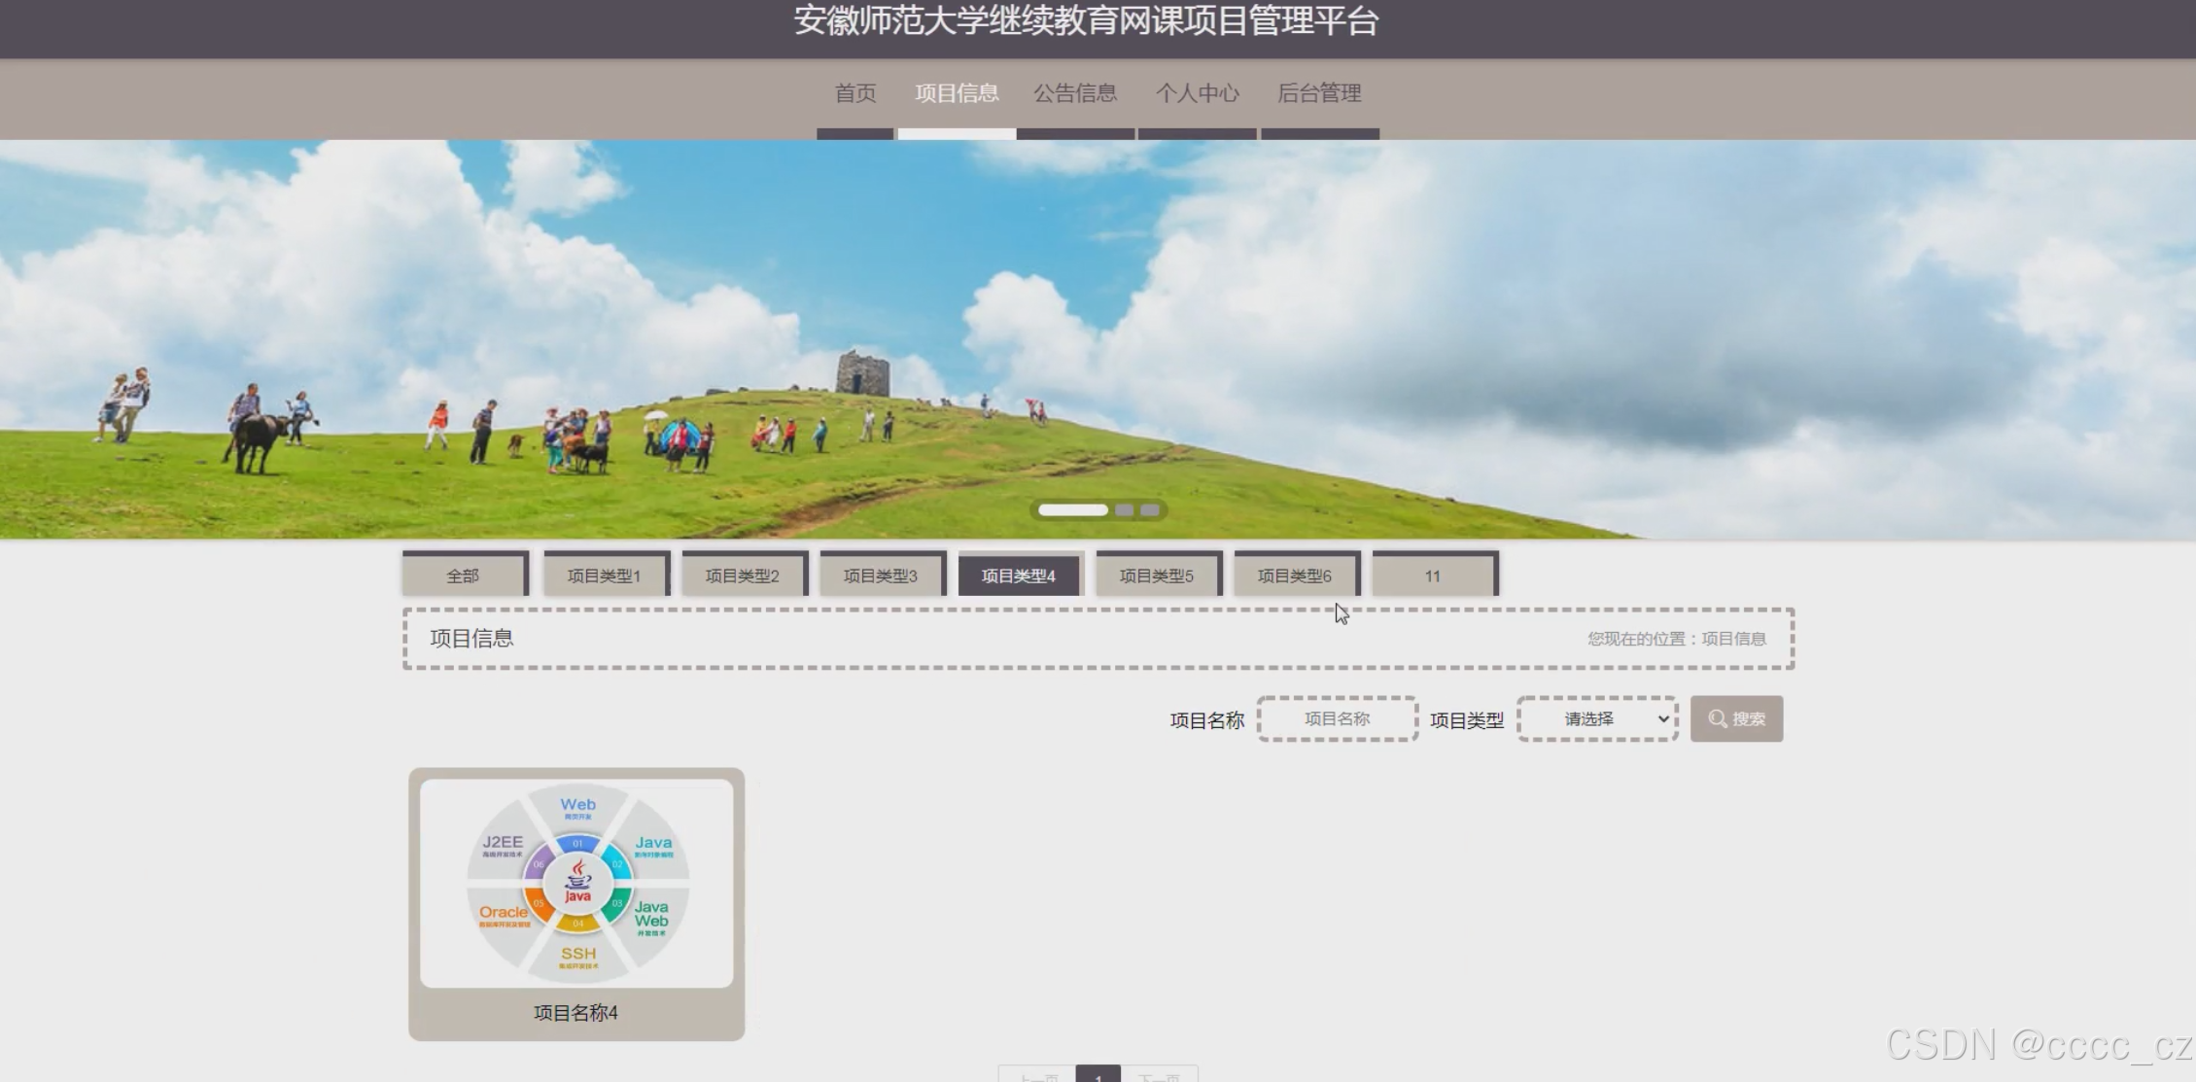Select the 全部 category tab

pos(464,576)
